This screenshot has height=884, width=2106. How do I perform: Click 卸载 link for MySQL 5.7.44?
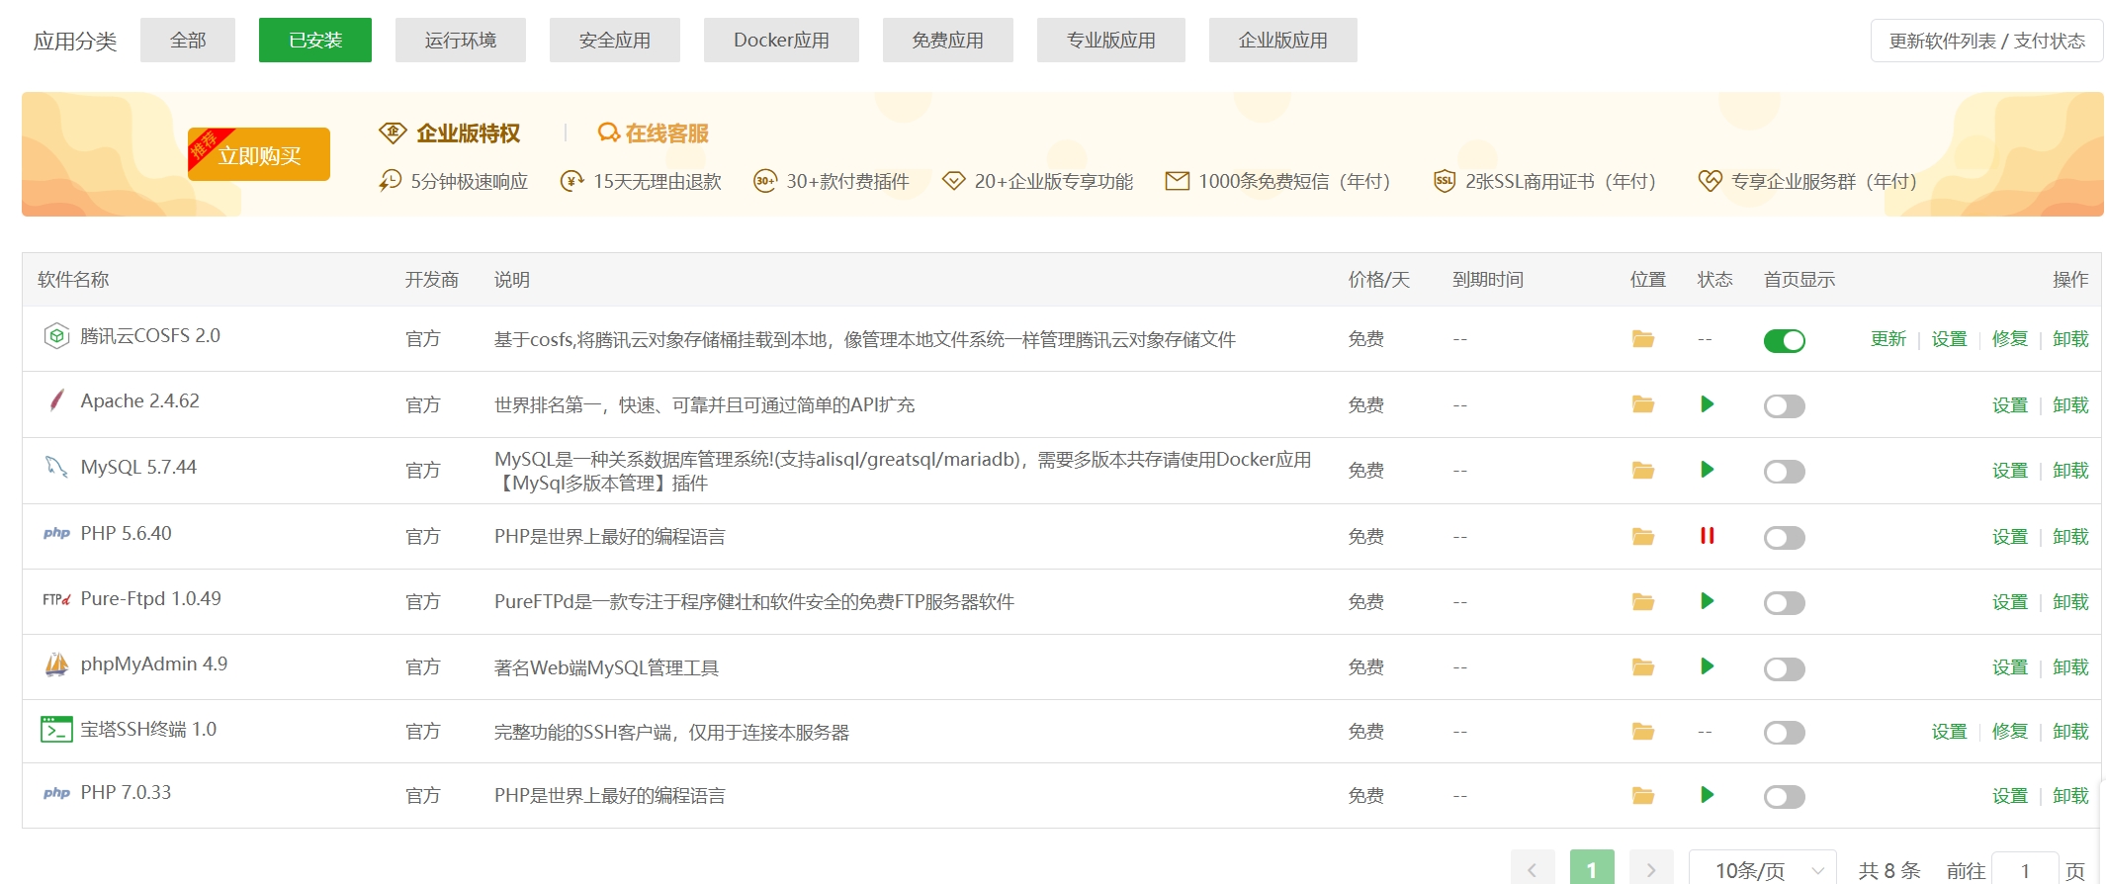tap(2070, 471)
